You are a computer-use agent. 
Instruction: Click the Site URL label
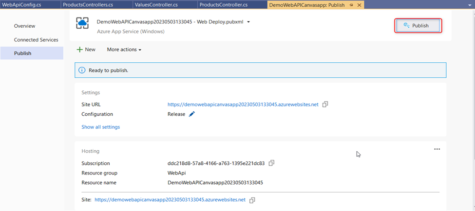[91, 105]
